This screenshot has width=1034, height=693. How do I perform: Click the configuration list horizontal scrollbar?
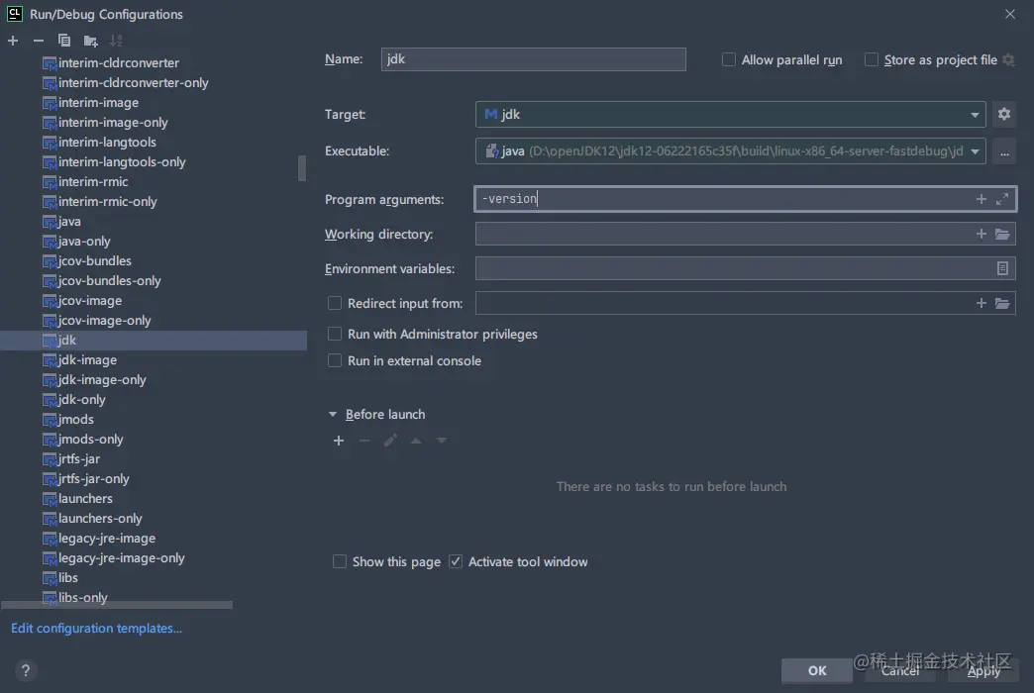pos(117,605)
